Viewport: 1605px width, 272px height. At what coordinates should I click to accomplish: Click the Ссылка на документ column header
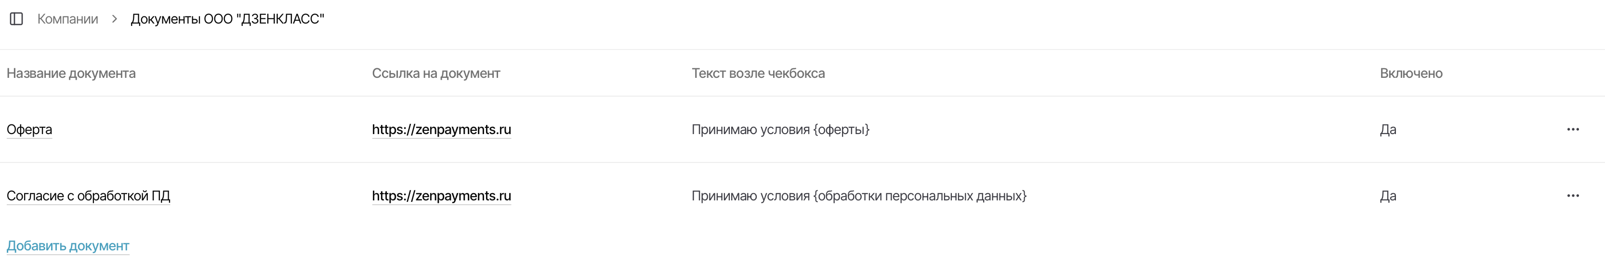coord(436,73)
